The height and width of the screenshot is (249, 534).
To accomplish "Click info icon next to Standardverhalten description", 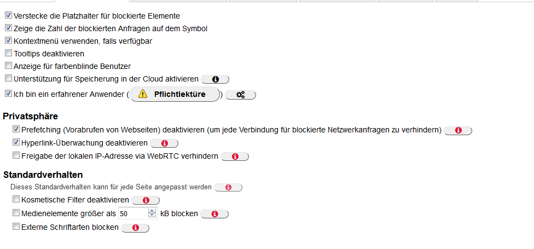I will 228,187.
